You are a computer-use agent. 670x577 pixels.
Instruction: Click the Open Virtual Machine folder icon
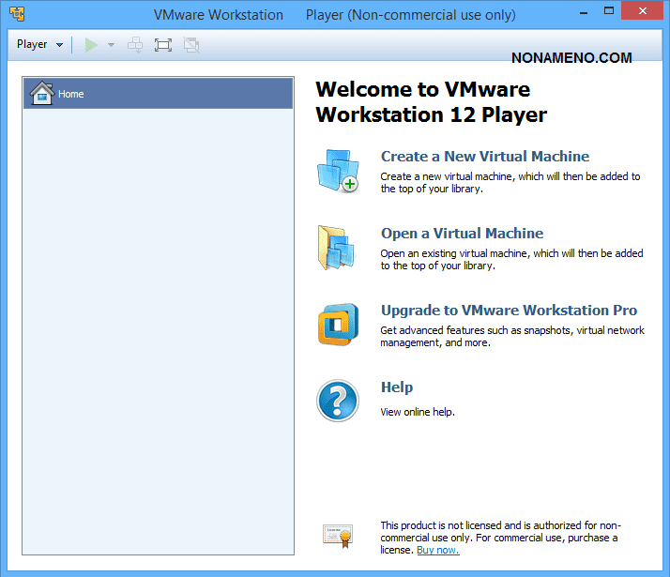click(337, 249)
